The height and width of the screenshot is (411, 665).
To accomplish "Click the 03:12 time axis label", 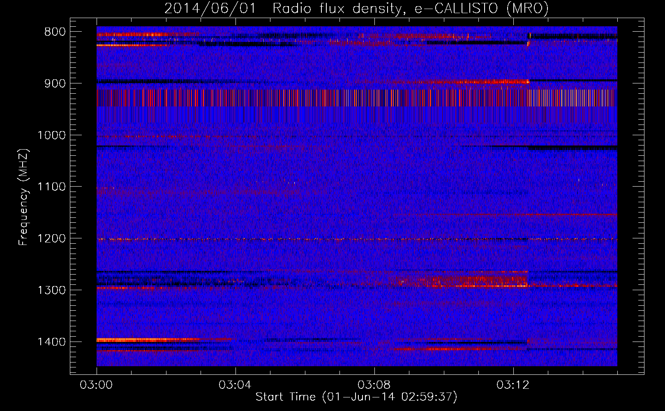I will pyautogui.click(x=513, y=385).
